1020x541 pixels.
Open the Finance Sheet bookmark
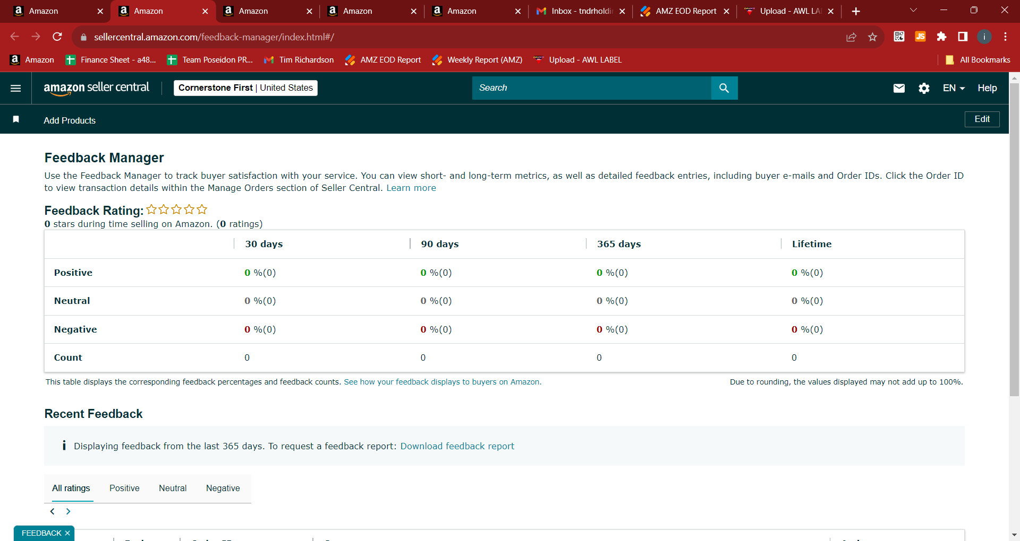(x=111, y=60)
